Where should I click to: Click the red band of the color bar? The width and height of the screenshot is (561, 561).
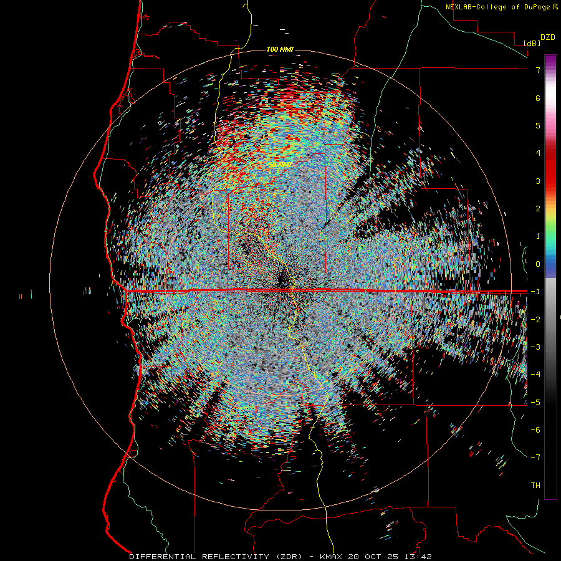coord(550,168)
